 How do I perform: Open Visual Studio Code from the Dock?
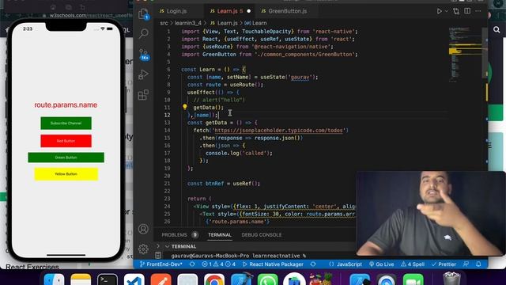coord(134,279)
